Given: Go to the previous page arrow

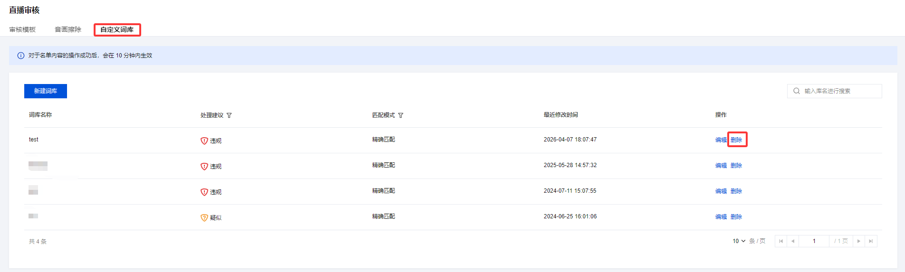Looking at the screenshot, I should click(x=793, y=241).
